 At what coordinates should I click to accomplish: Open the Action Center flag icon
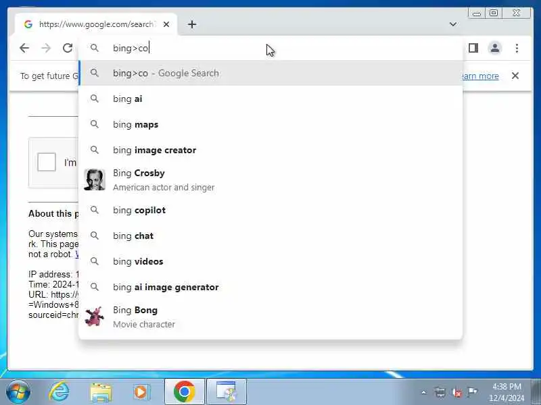click(472, 391)
